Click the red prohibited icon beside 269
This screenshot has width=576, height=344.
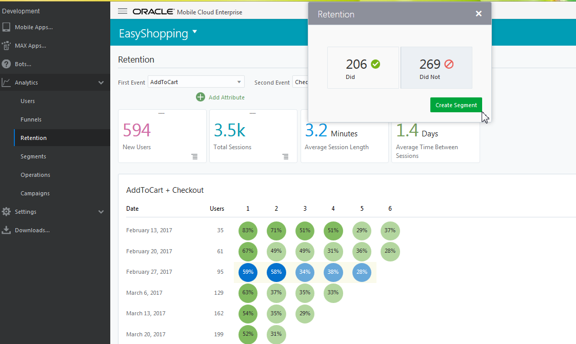click(449, 64)
